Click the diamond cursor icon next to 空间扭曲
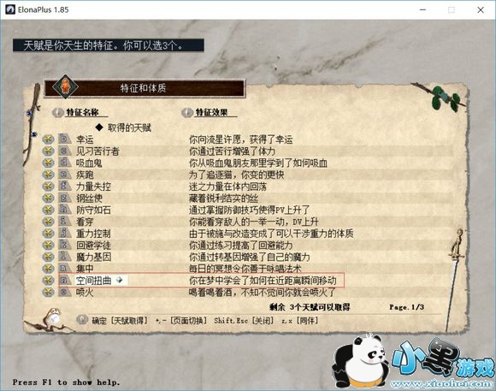This screenshot has height=391, width=496. pyautogui.click(x=119, y=280)
